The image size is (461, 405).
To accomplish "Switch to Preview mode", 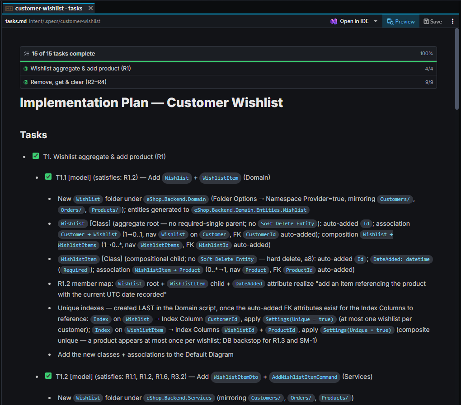I will point(401,21).
